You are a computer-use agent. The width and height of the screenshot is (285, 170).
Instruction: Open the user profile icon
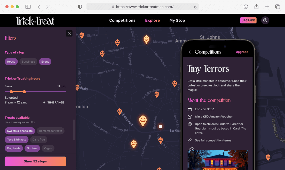click(x=265, y=20)
